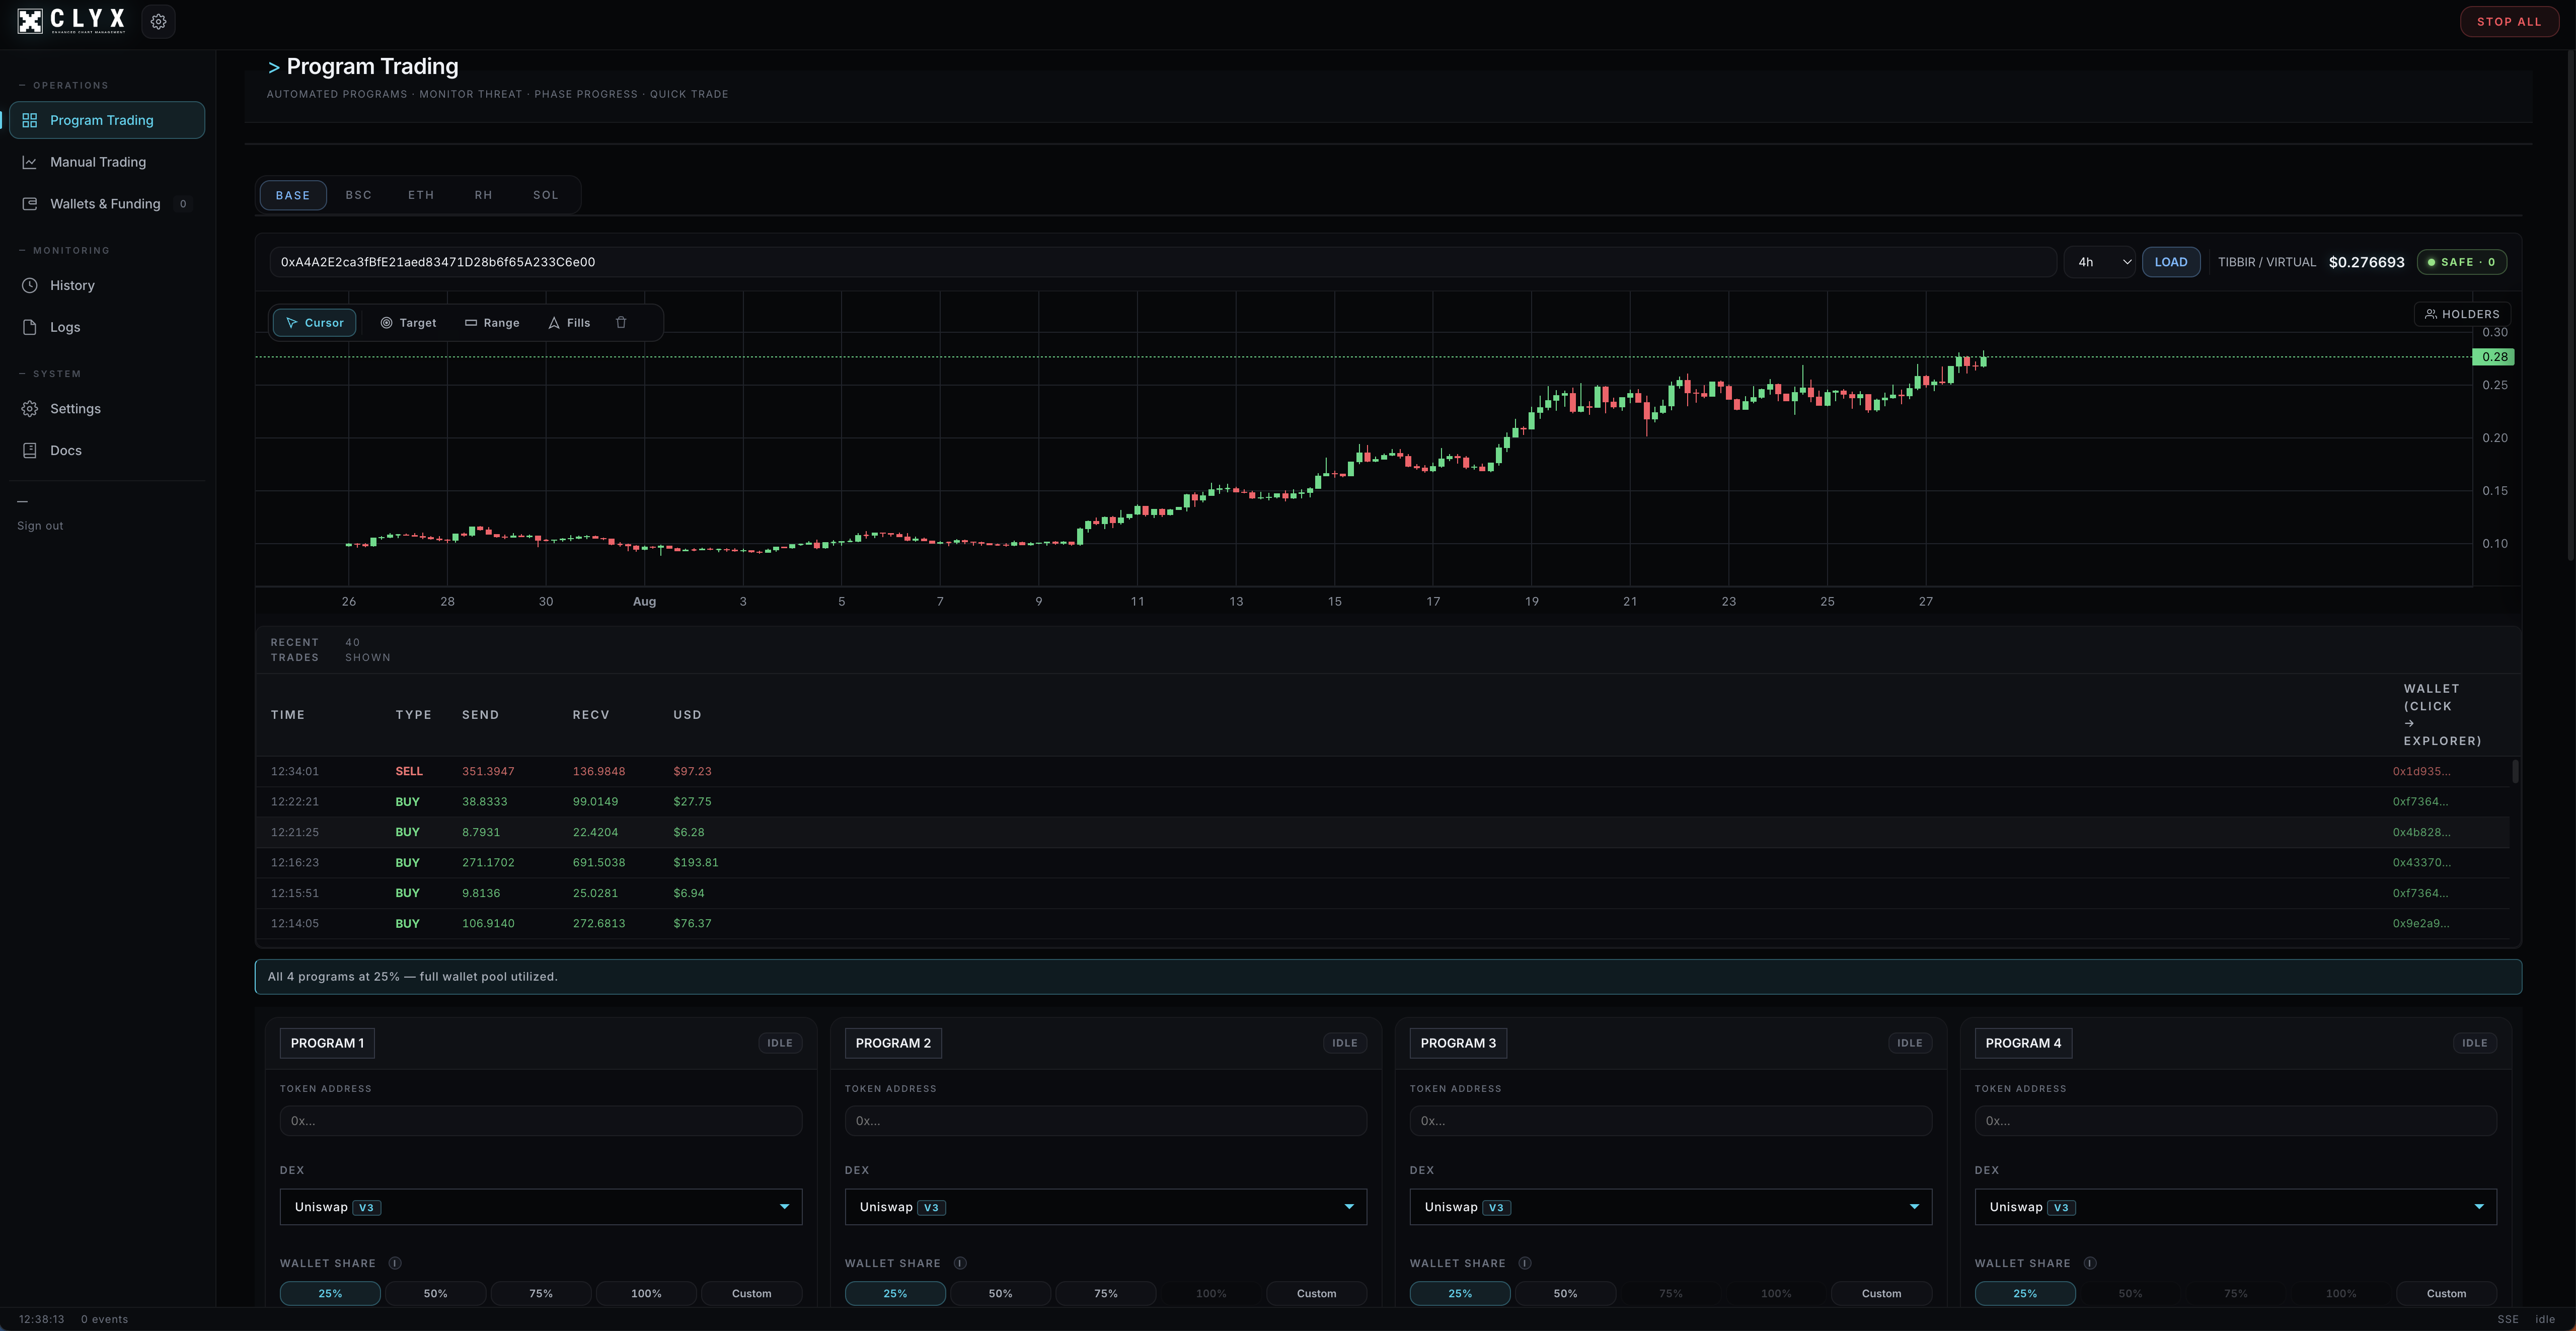
Task: Click the Manual Trading chart icon
Action: tap(30, 162)
